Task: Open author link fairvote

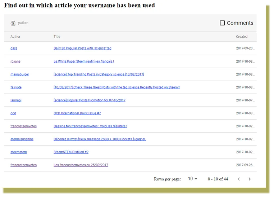Action: (x=16, y=87)
